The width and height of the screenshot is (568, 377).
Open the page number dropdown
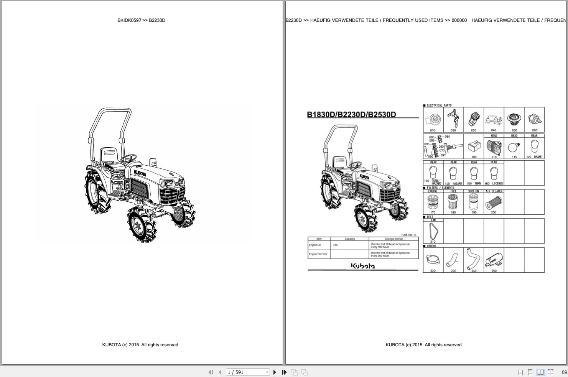(x=267, y=372)
